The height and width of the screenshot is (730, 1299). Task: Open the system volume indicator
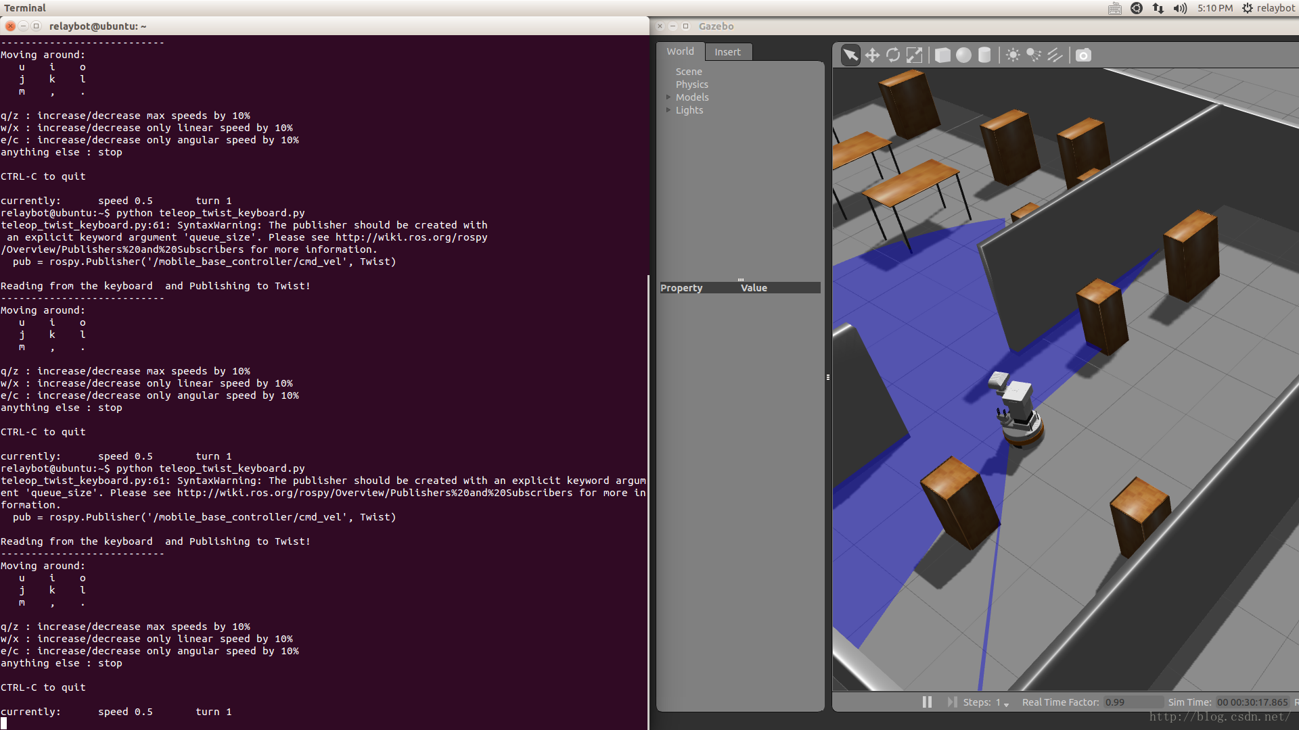click(x=1180, y=8)
